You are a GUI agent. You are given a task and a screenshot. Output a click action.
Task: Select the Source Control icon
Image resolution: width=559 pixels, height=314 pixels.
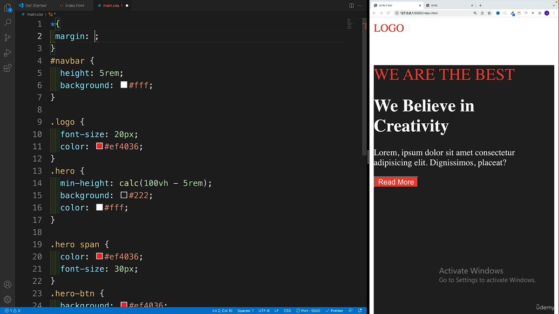7,37
